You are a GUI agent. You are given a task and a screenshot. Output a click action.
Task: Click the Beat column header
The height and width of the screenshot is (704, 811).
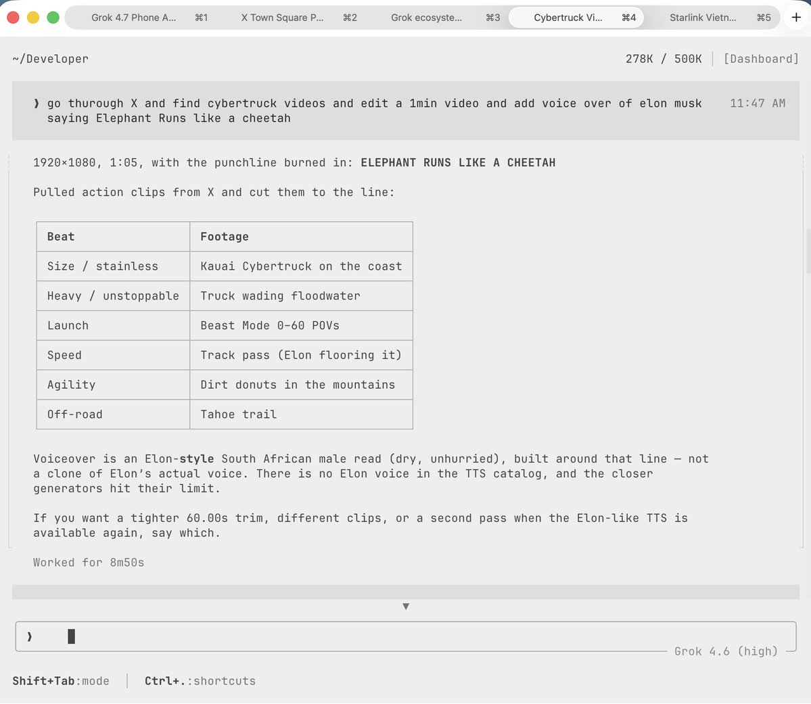point(113,237)
